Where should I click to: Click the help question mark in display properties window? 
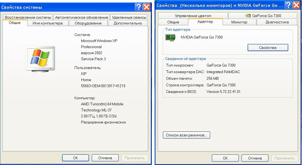click(288, 5)
